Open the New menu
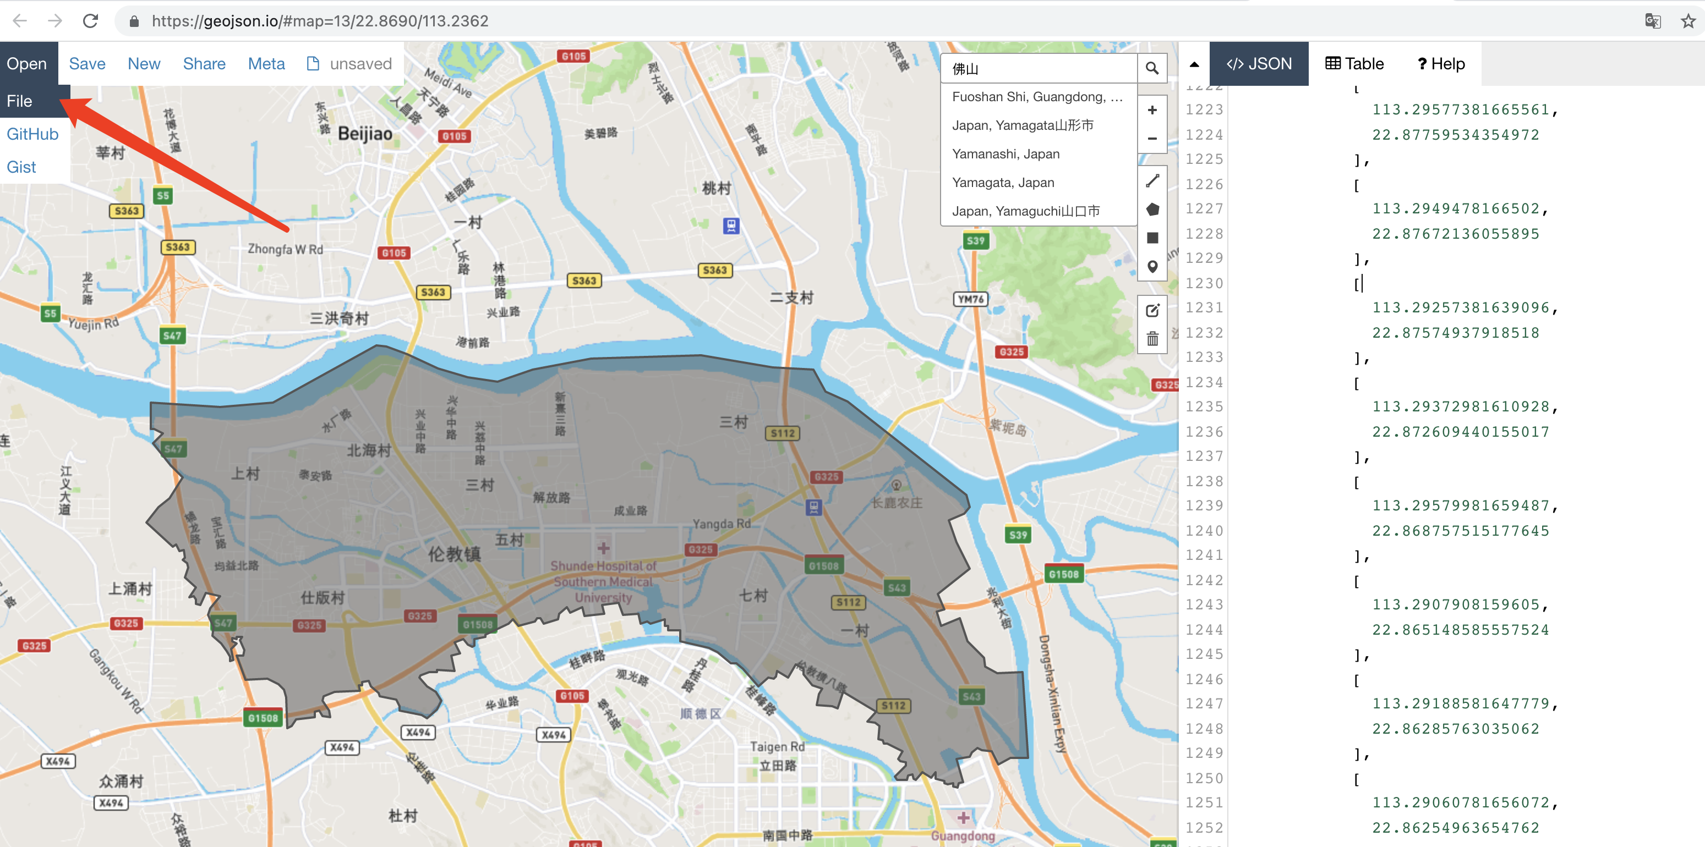The image size is (1705, 847). click(x=144, y=63)
